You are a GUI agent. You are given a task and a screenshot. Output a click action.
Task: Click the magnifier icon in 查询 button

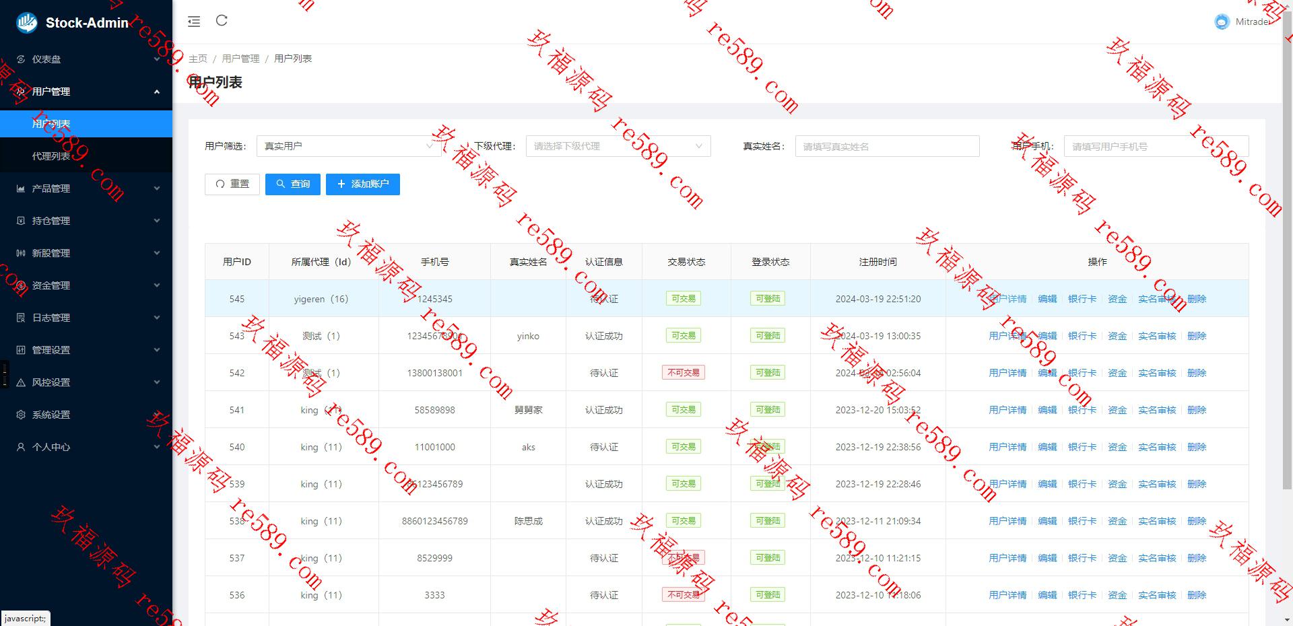(x=281, y=184)
